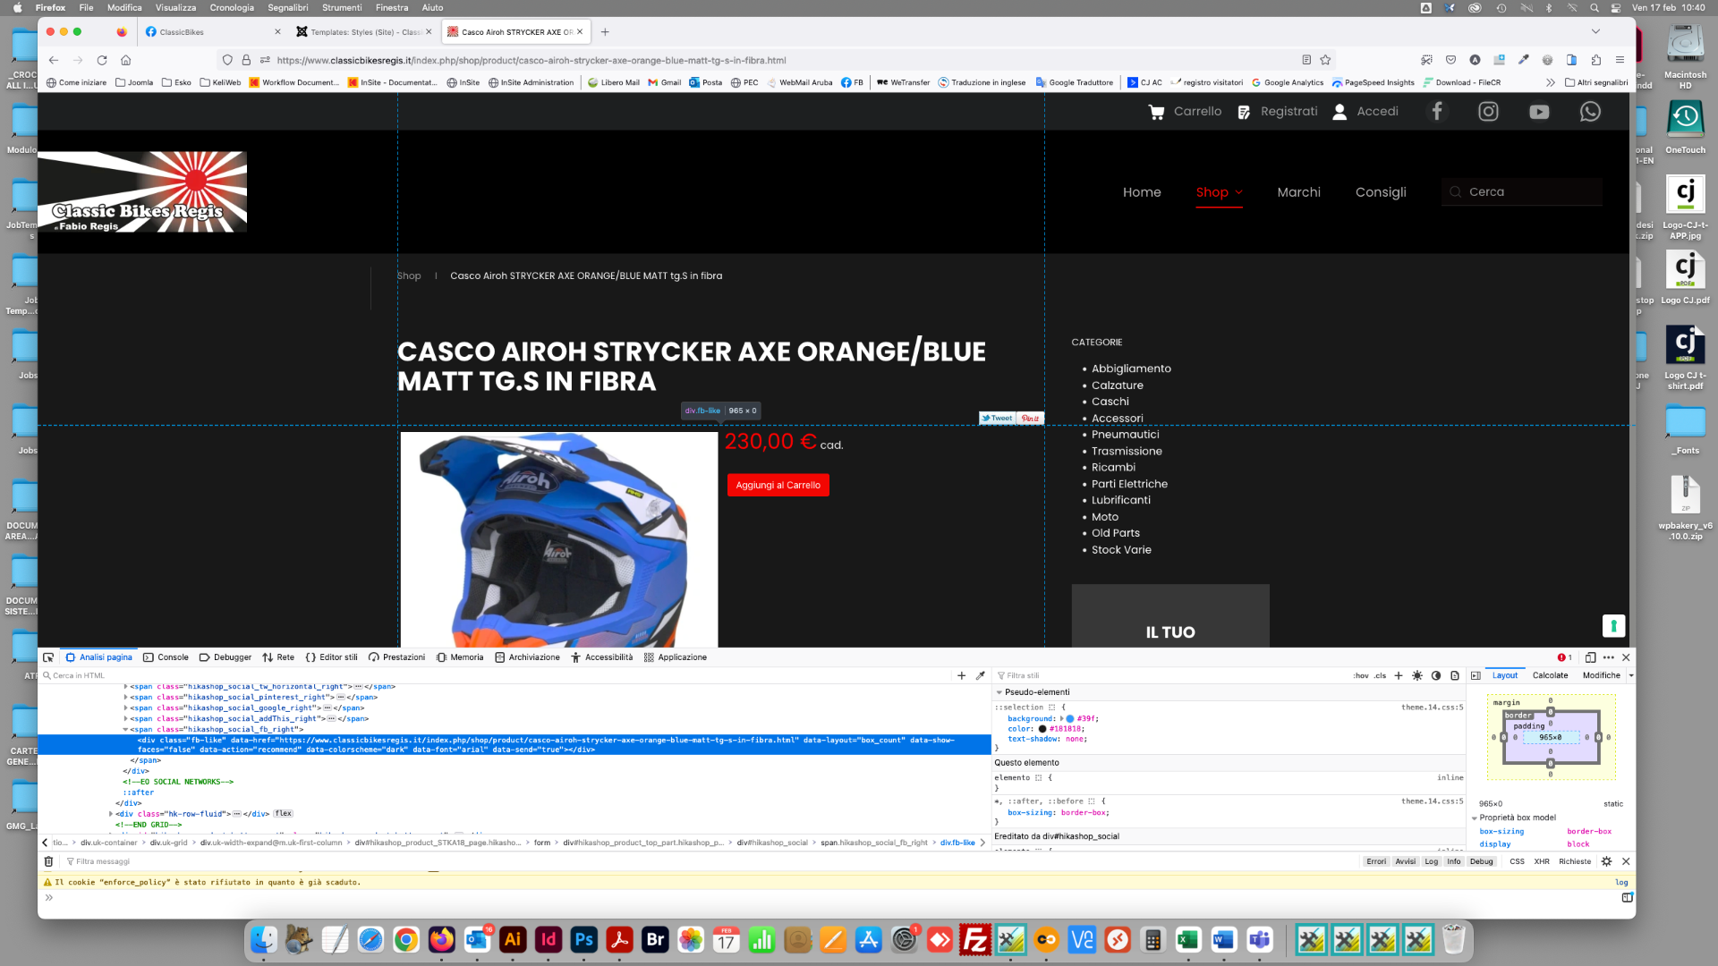Screen dimensions: 1718x966
Task: Open responsive design mode icon in DevTools
Action: (1590, 657)
